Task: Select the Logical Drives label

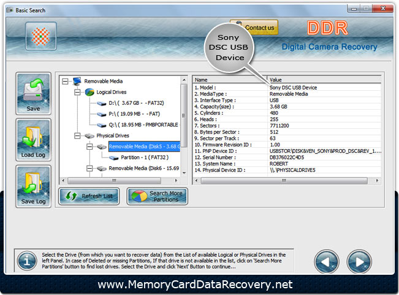Action: (111, 92)
